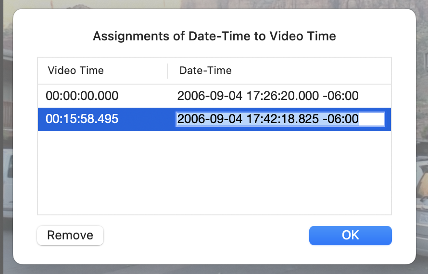Select the 00:15:58.495 video time cell

(x=82, y=119)
